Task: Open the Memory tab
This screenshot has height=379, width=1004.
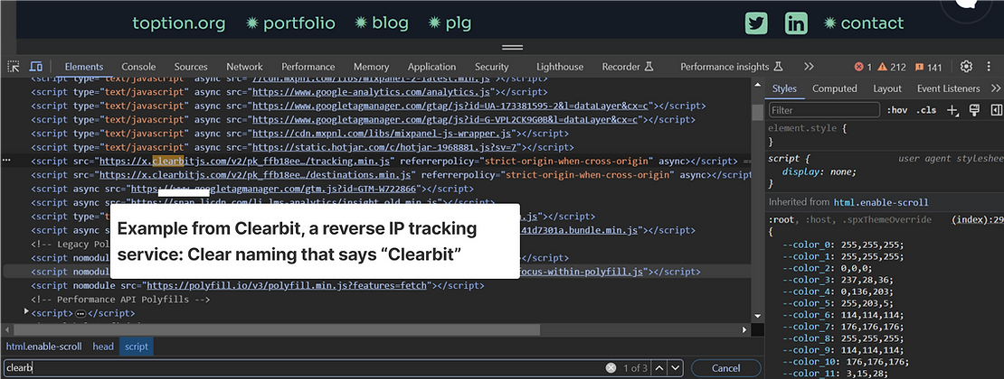Action: coord(372,67)
